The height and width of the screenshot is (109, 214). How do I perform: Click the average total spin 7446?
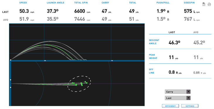79,19
